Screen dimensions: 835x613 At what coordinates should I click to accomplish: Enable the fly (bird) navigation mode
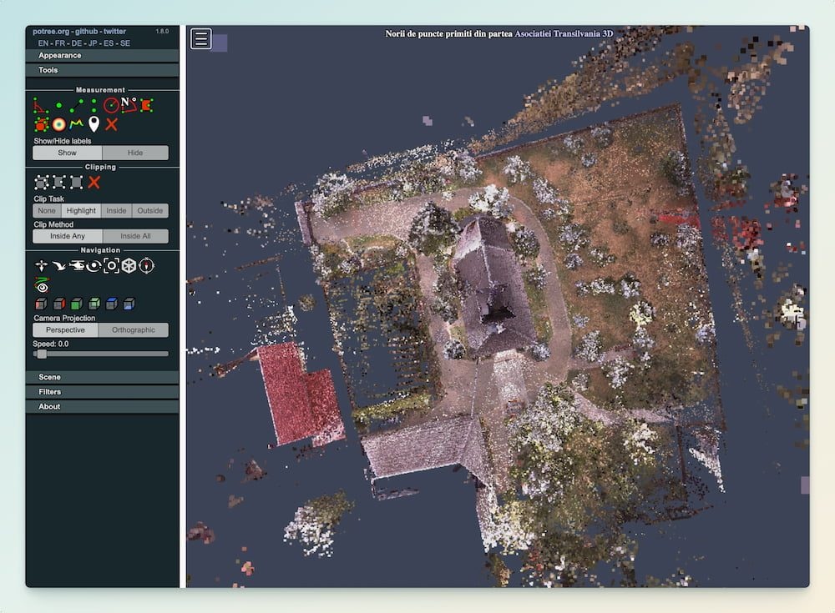(58, 266)
